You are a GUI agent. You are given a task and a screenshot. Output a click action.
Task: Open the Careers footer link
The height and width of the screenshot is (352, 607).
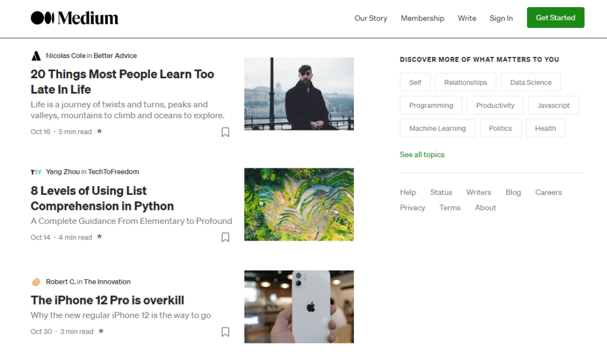(548, 192)
